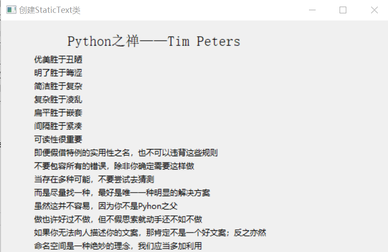Minimize the 创建StaticText类 window
The image size is (388, 252).
(x=313, y=10)
